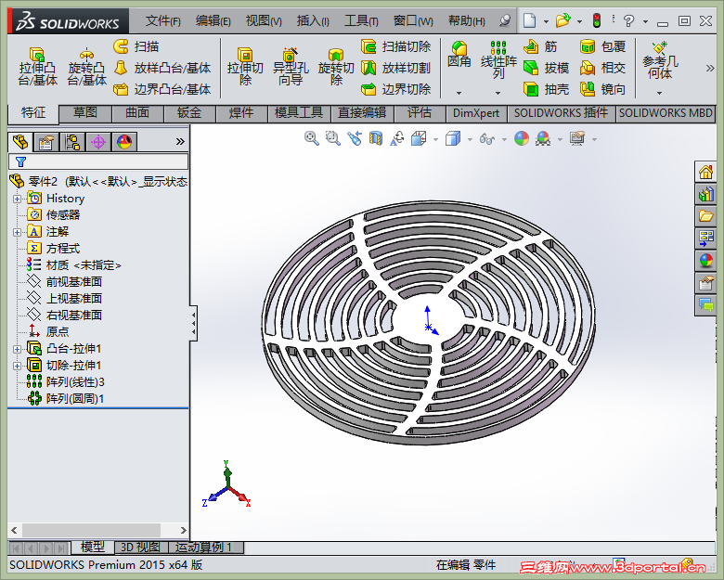Click the feature tree horizontal scrollbar
724x580 pixels.
pos(98,530)
